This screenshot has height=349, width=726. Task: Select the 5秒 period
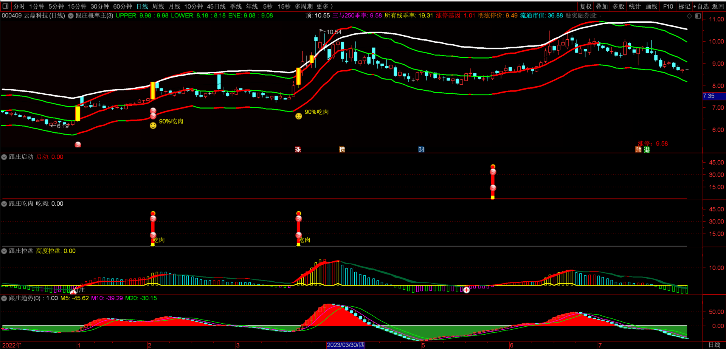tap(268, 6)
